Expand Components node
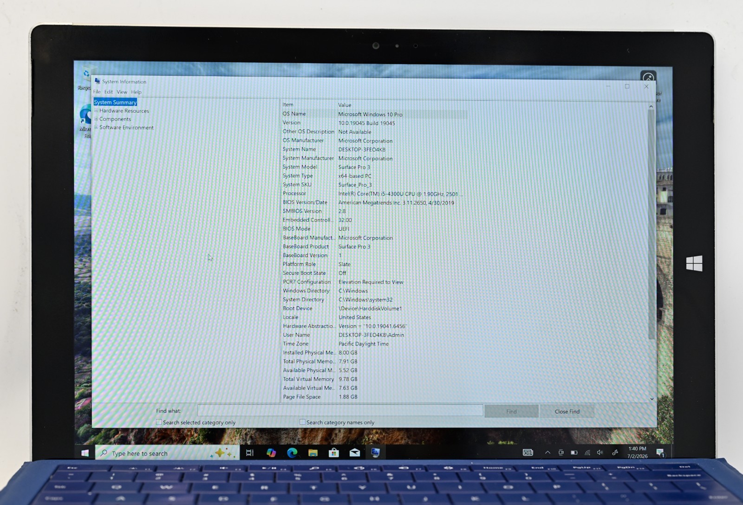Viewport: 743px width, 505px height. 96,119
